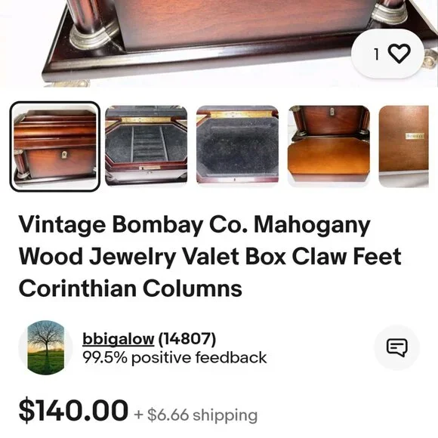This screenshot has width=438, height=438.
Task: Open the bbigalow seller link
Action: (118, 339)
